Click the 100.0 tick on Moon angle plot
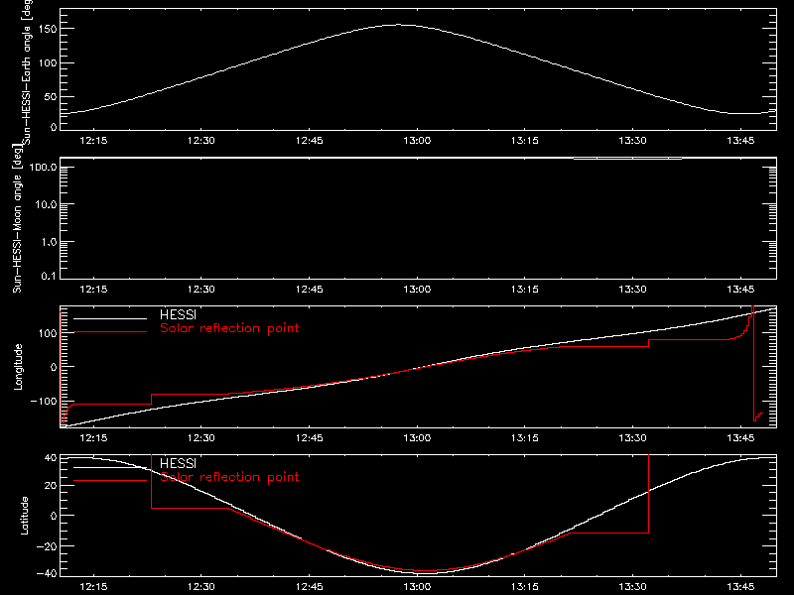This screenshot has height=595, width=794. point(43,167)
